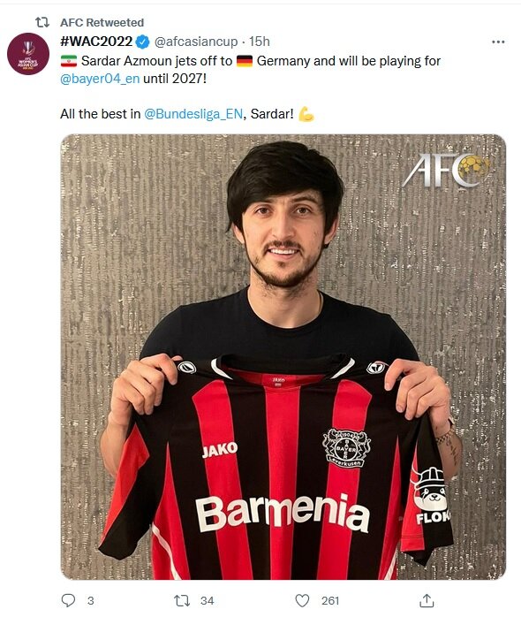Click the 34 retweets count
The width and height of the screenshot is (521, 617).
pyautogui.click(x=208, y=600)
